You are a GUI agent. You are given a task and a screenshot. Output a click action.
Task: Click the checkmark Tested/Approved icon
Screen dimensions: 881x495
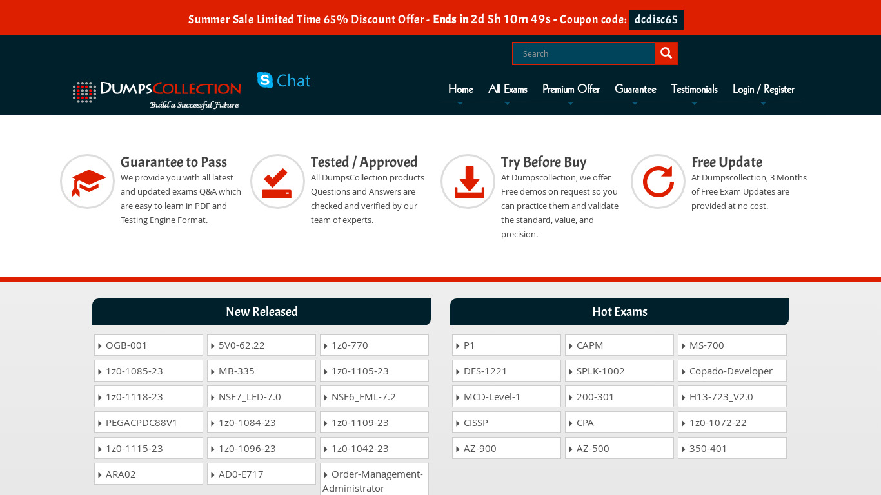coord(277,182)
